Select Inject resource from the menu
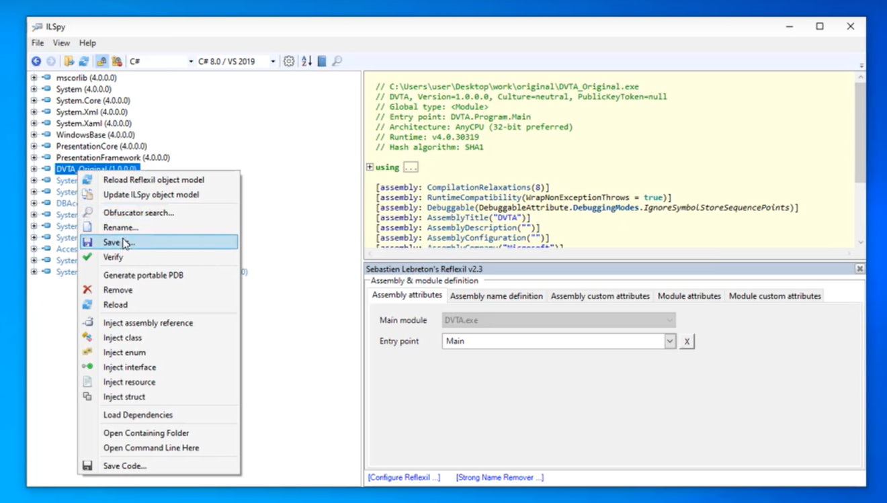Viewport: 887px width, 503px height. point(159,382)
